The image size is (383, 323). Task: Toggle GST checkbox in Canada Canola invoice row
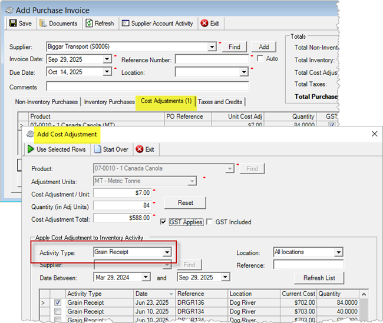(332, 125)
